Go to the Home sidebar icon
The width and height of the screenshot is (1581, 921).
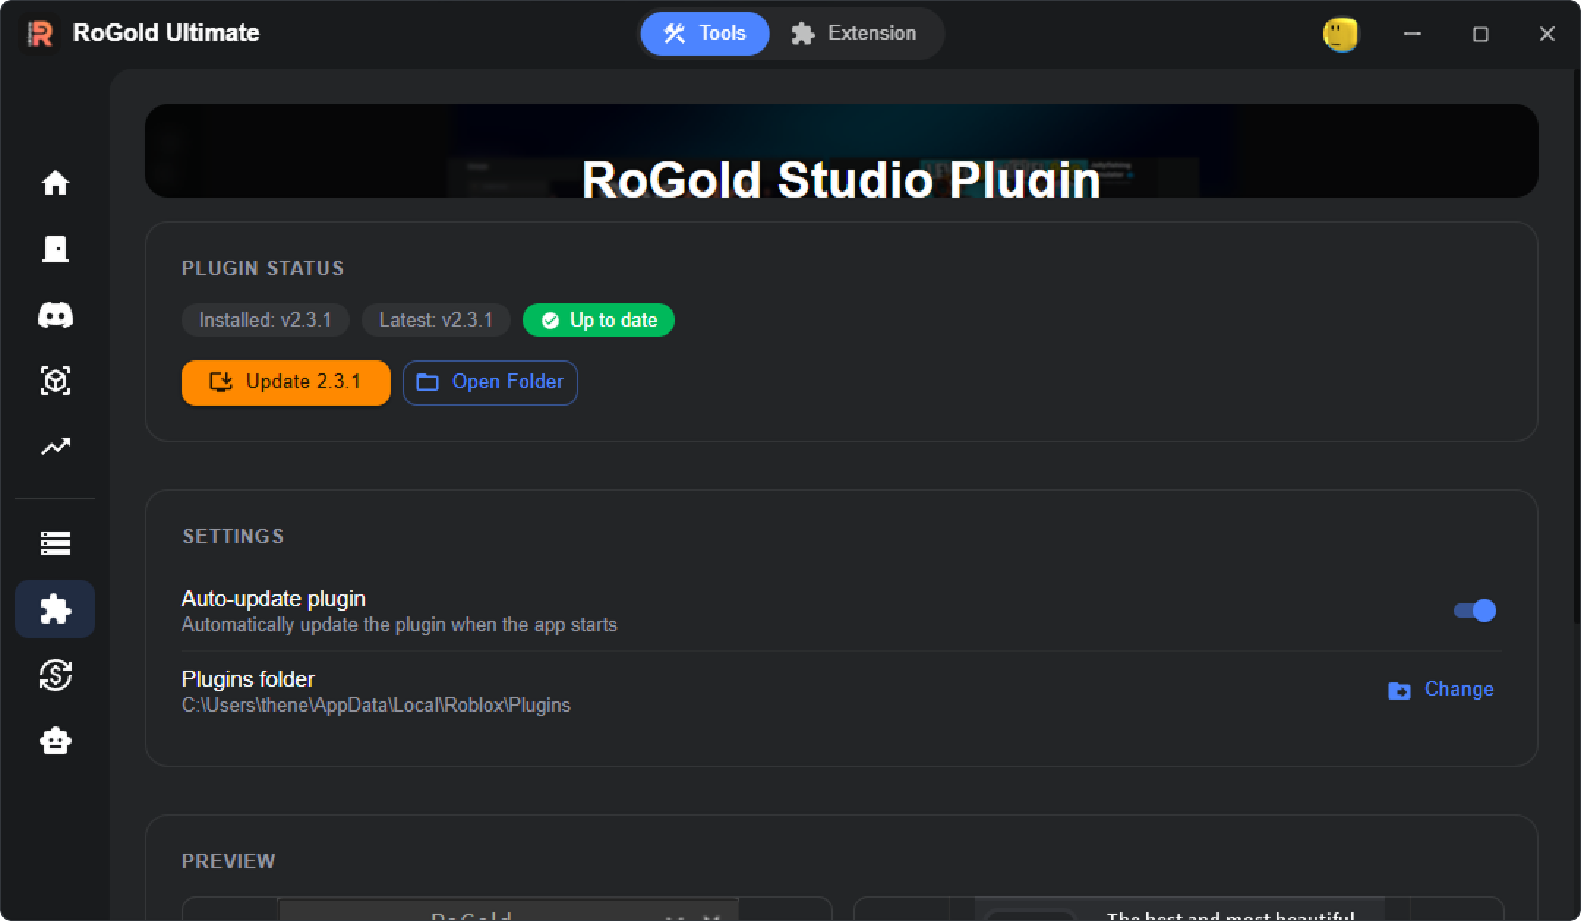tap(56, 183)
